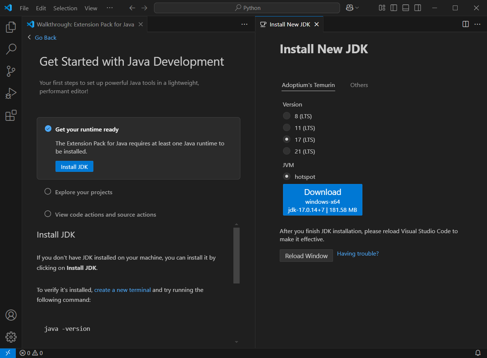Open the Run and Debug view
The image size is (487, 358).
[11, 93]
